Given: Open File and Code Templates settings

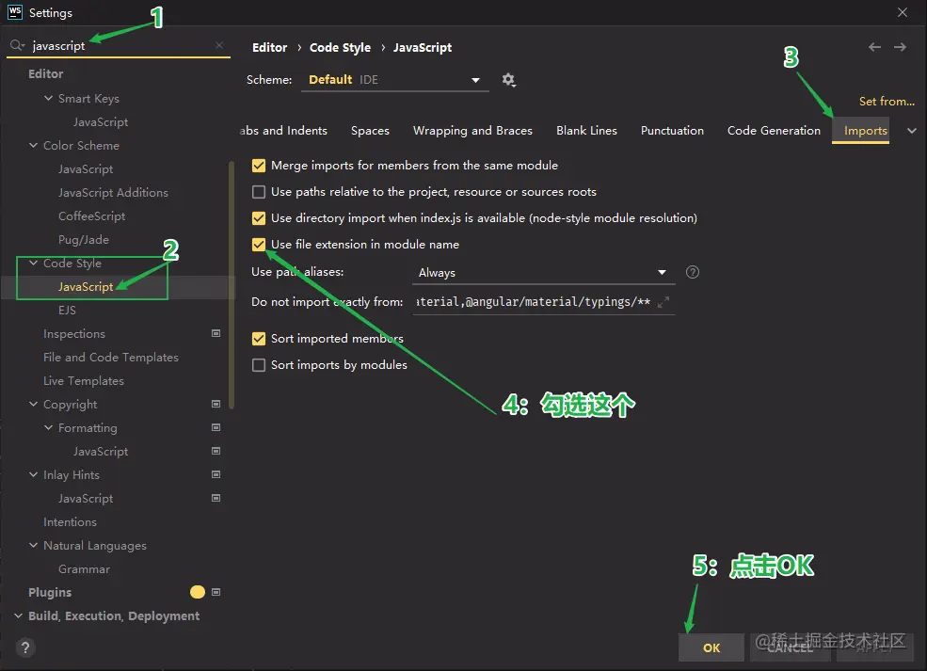Looking at the screenshot, I should click(x=110, y=358).
